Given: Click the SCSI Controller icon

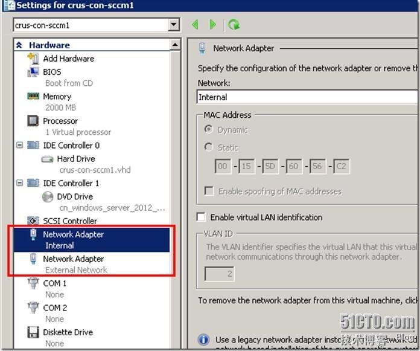Looking at the screenshot, I should (33, 221).
